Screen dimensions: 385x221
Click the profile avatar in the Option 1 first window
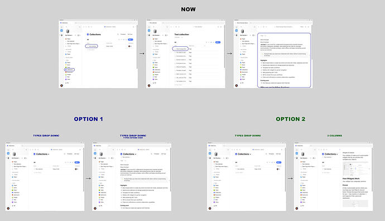click(8, 208)
